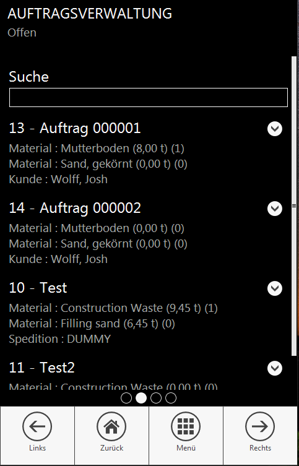Open the 14 - Auftrag 000002 entry title
Image resolution: width=299 pixels, height=466 pixels.
pos(75,209)
